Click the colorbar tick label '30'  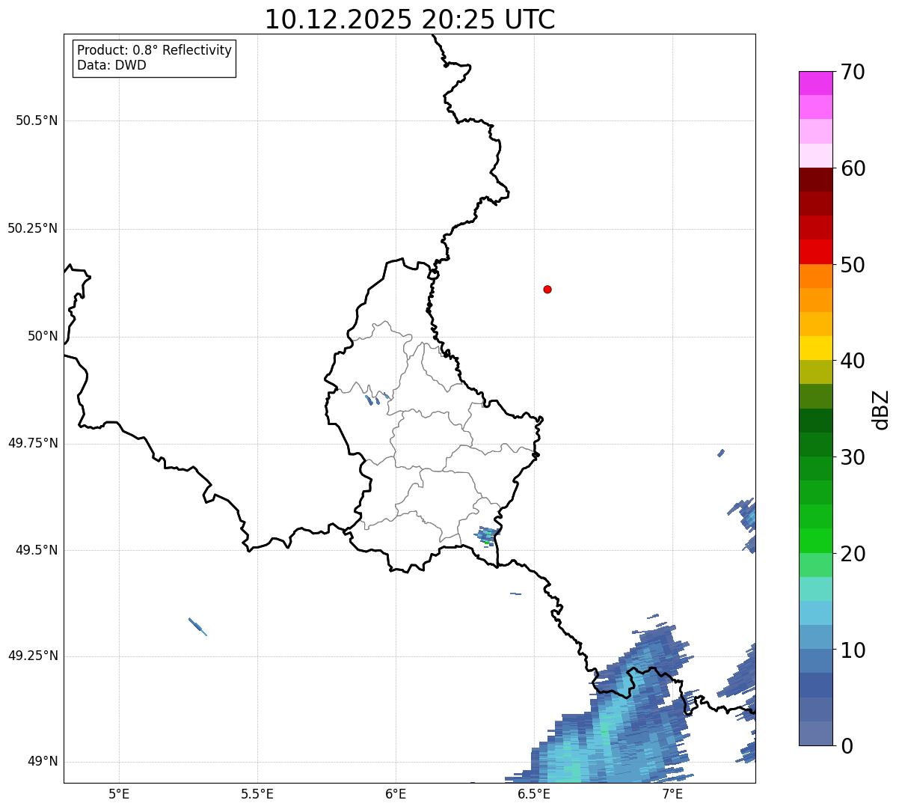coord(853,457)
